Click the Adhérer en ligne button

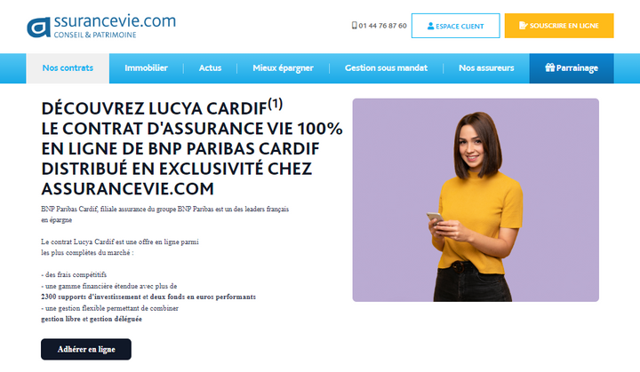[86, 349]
